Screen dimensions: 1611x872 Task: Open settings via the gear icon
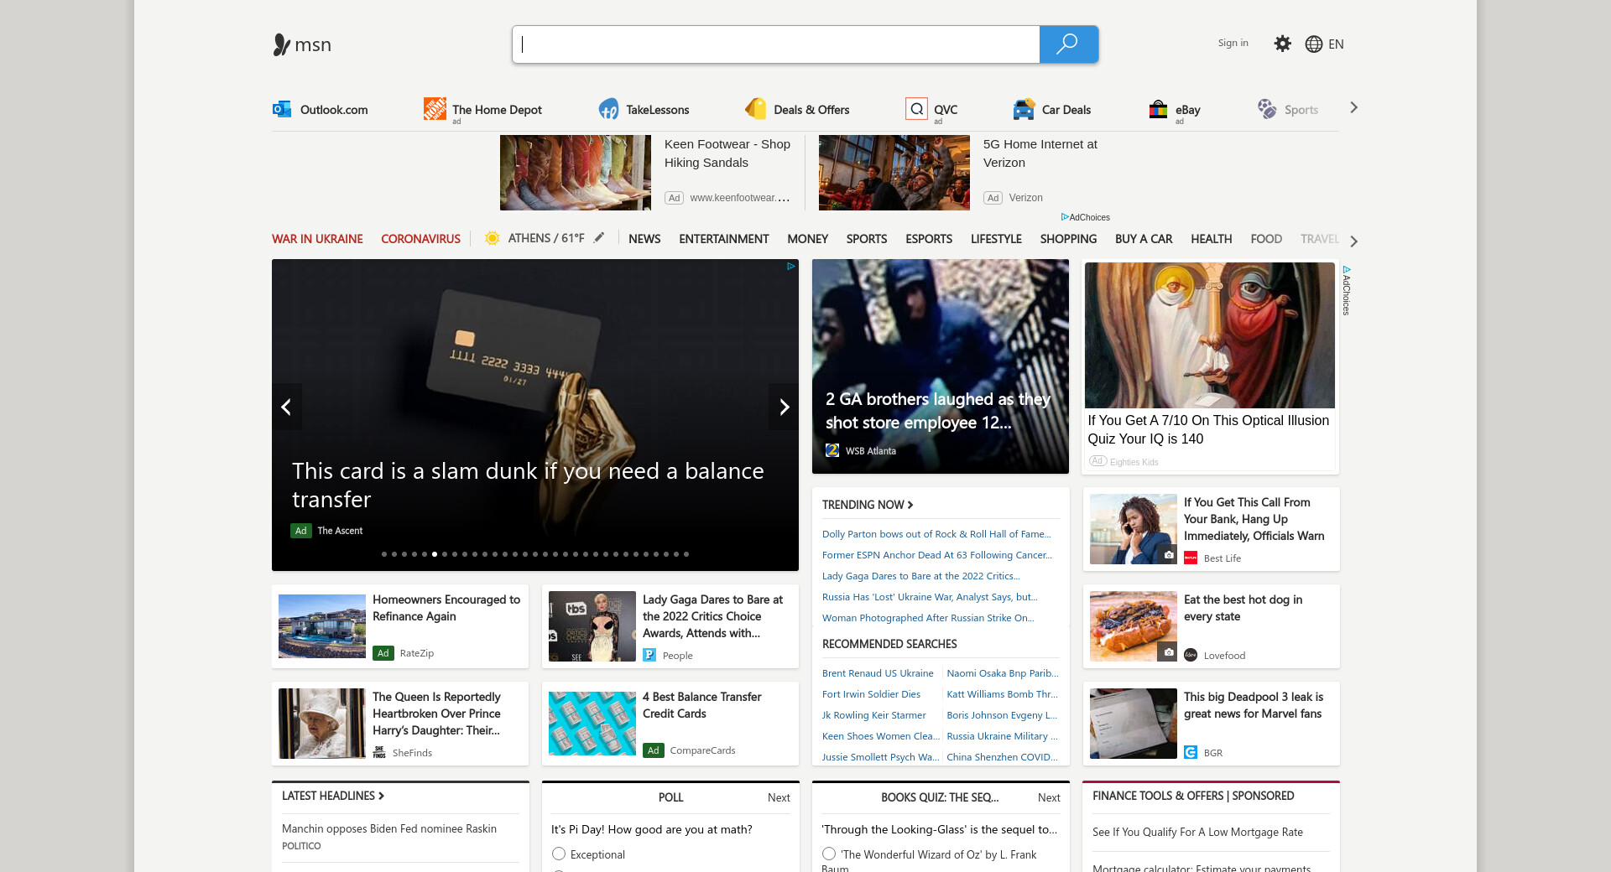(x=1282, y=44)
